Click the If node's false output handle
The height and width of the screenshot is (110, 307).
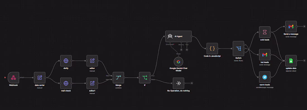pyautogui.click(x=150, y=80)
